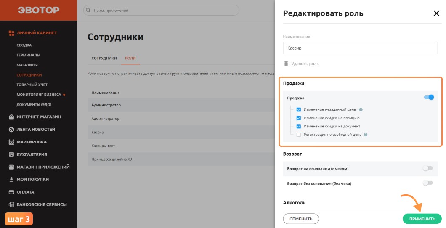The width and height of the screenshot is (446, 228).
Task: Click the trash icon beside Удалить роль
Action: pos(286,64)
